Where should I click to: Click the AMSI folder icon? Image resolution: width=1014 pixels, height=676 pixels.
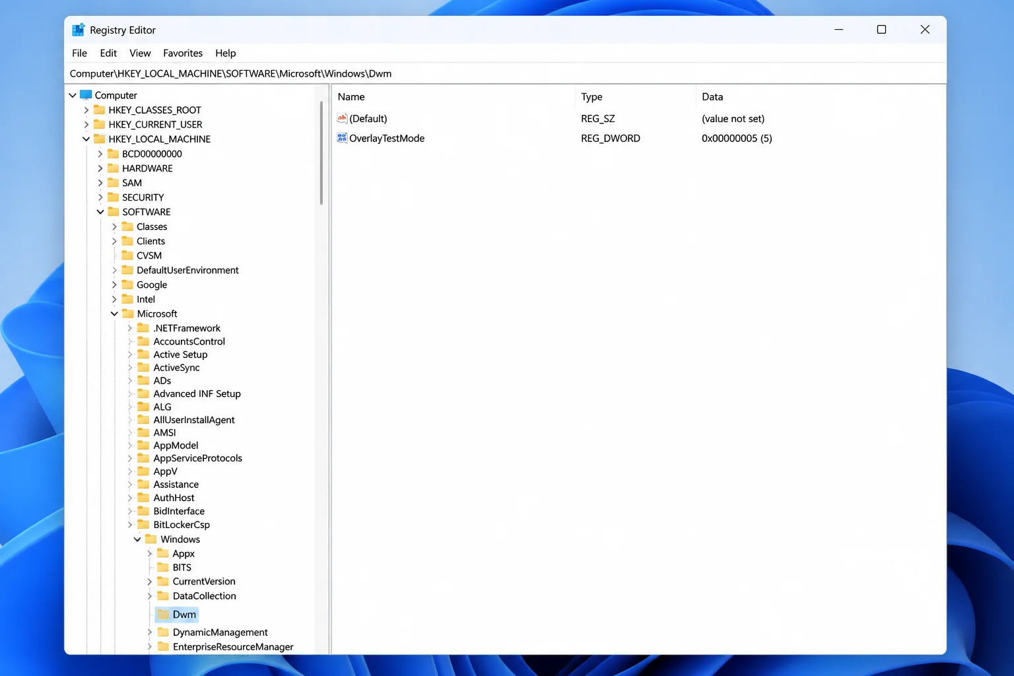coord(143,432)
